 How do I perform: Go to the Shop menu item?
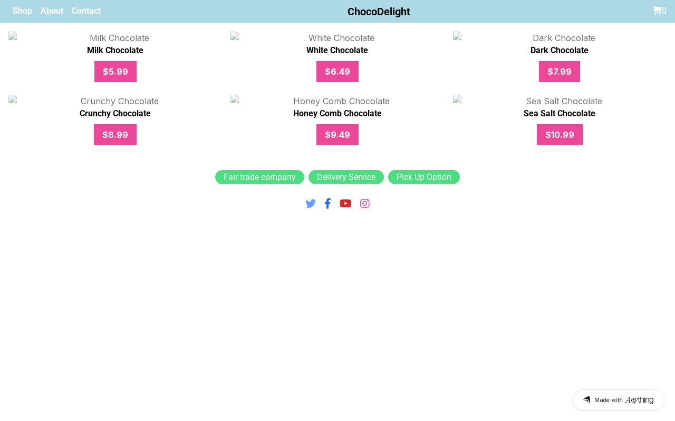click(x=22, y=11)
